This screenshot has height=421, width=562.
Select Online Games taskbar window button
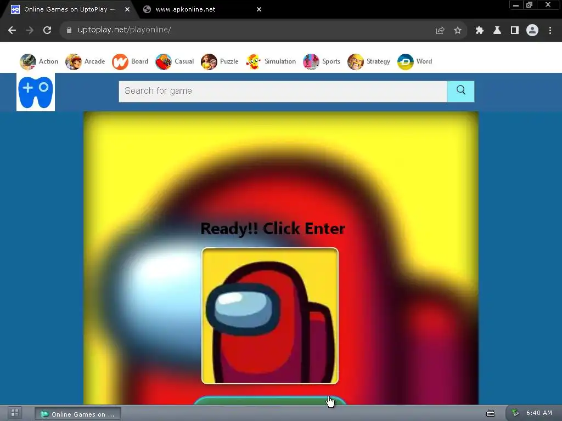pos(78,414)
